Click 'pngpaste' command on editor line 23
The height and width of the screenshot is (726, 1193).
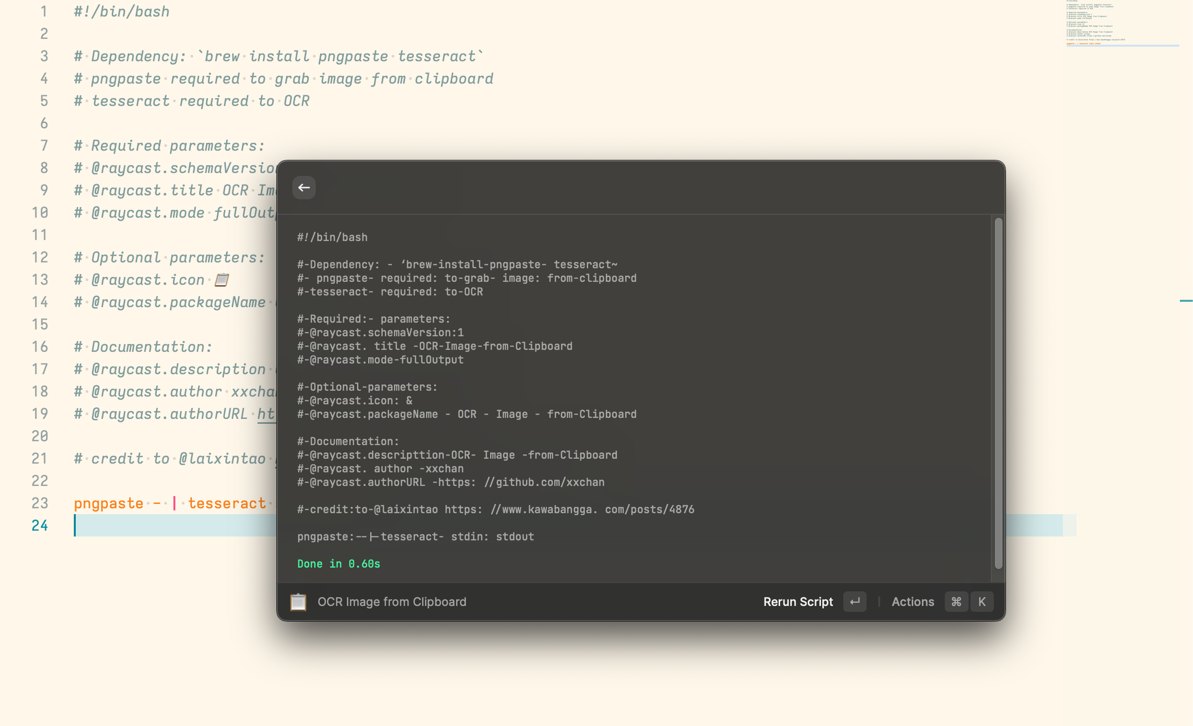click(109, 503)
